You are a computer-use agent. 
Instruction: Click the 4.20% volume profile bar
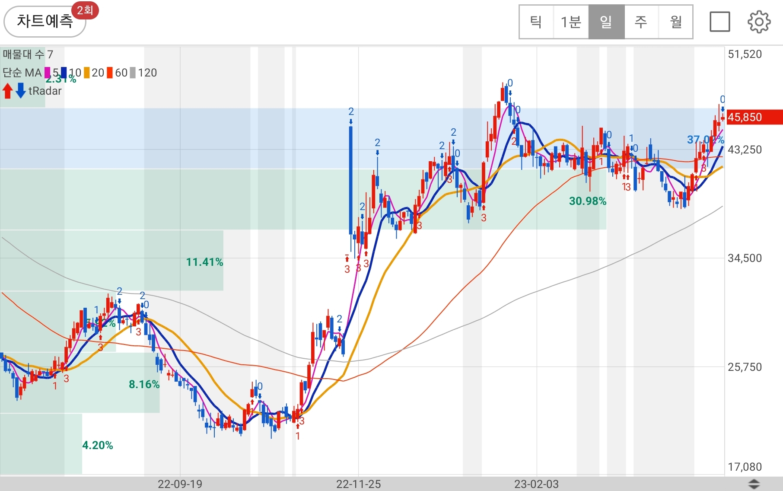tap(41, 444)
